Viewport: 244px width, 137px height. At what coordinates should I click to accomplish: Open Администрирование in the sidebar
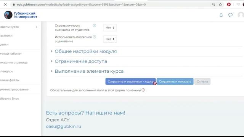[14, 89]
